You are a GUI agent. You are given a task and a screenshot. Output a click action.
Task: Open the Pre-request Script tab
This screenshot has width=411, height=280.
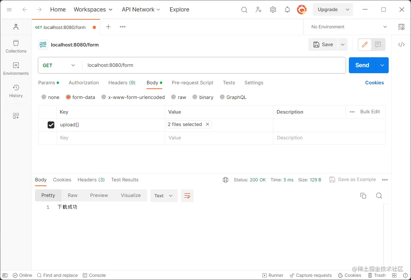(x=192, y=83)
